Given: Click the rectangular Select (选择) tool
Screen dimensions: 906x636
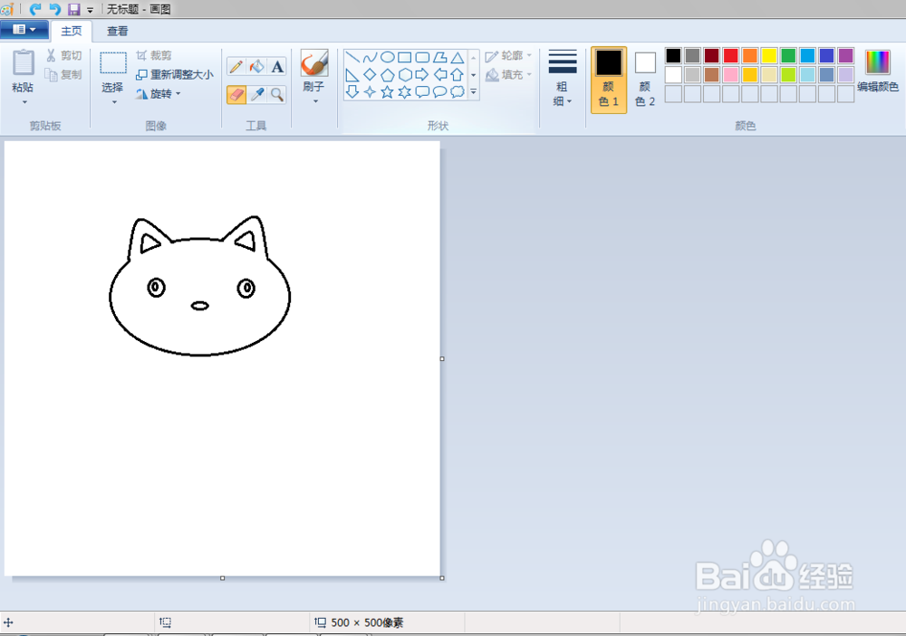Looking at the screenshot, I should (x=113, y=63).
